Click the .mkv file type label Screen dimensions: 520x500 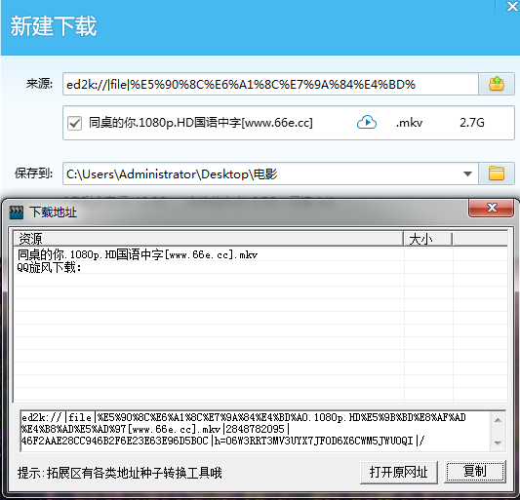409,123
